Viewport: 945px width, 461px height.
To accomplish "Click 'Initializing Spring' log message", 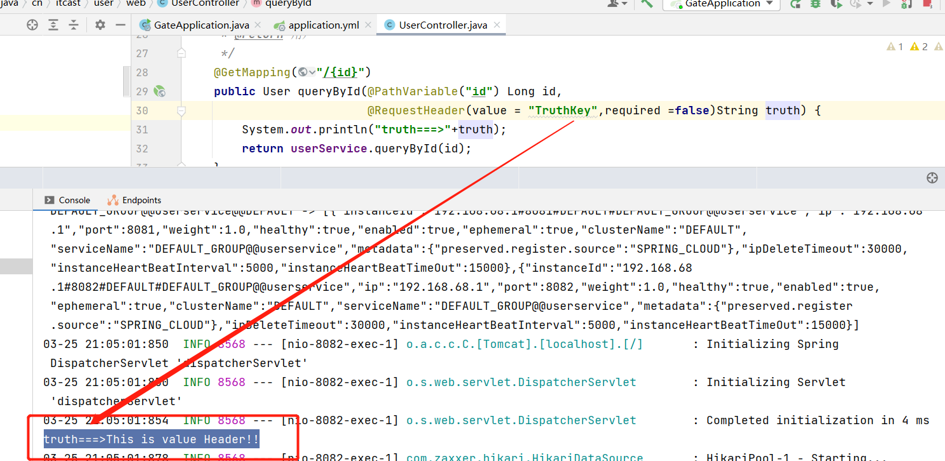I will [x=772, y=344].
